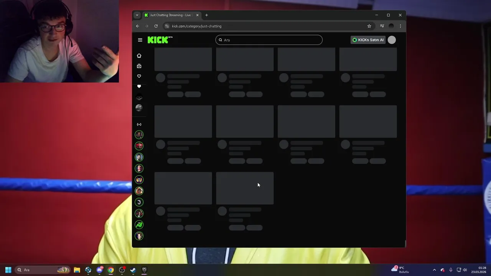
Task: Open Epic Games Launcher from the taskbar
Action: click(x=144, y=270)
